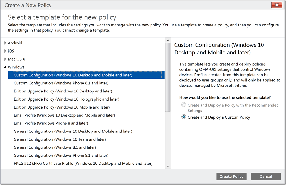Select the Android category label
286x185 pixels.
tap(15, 43)
